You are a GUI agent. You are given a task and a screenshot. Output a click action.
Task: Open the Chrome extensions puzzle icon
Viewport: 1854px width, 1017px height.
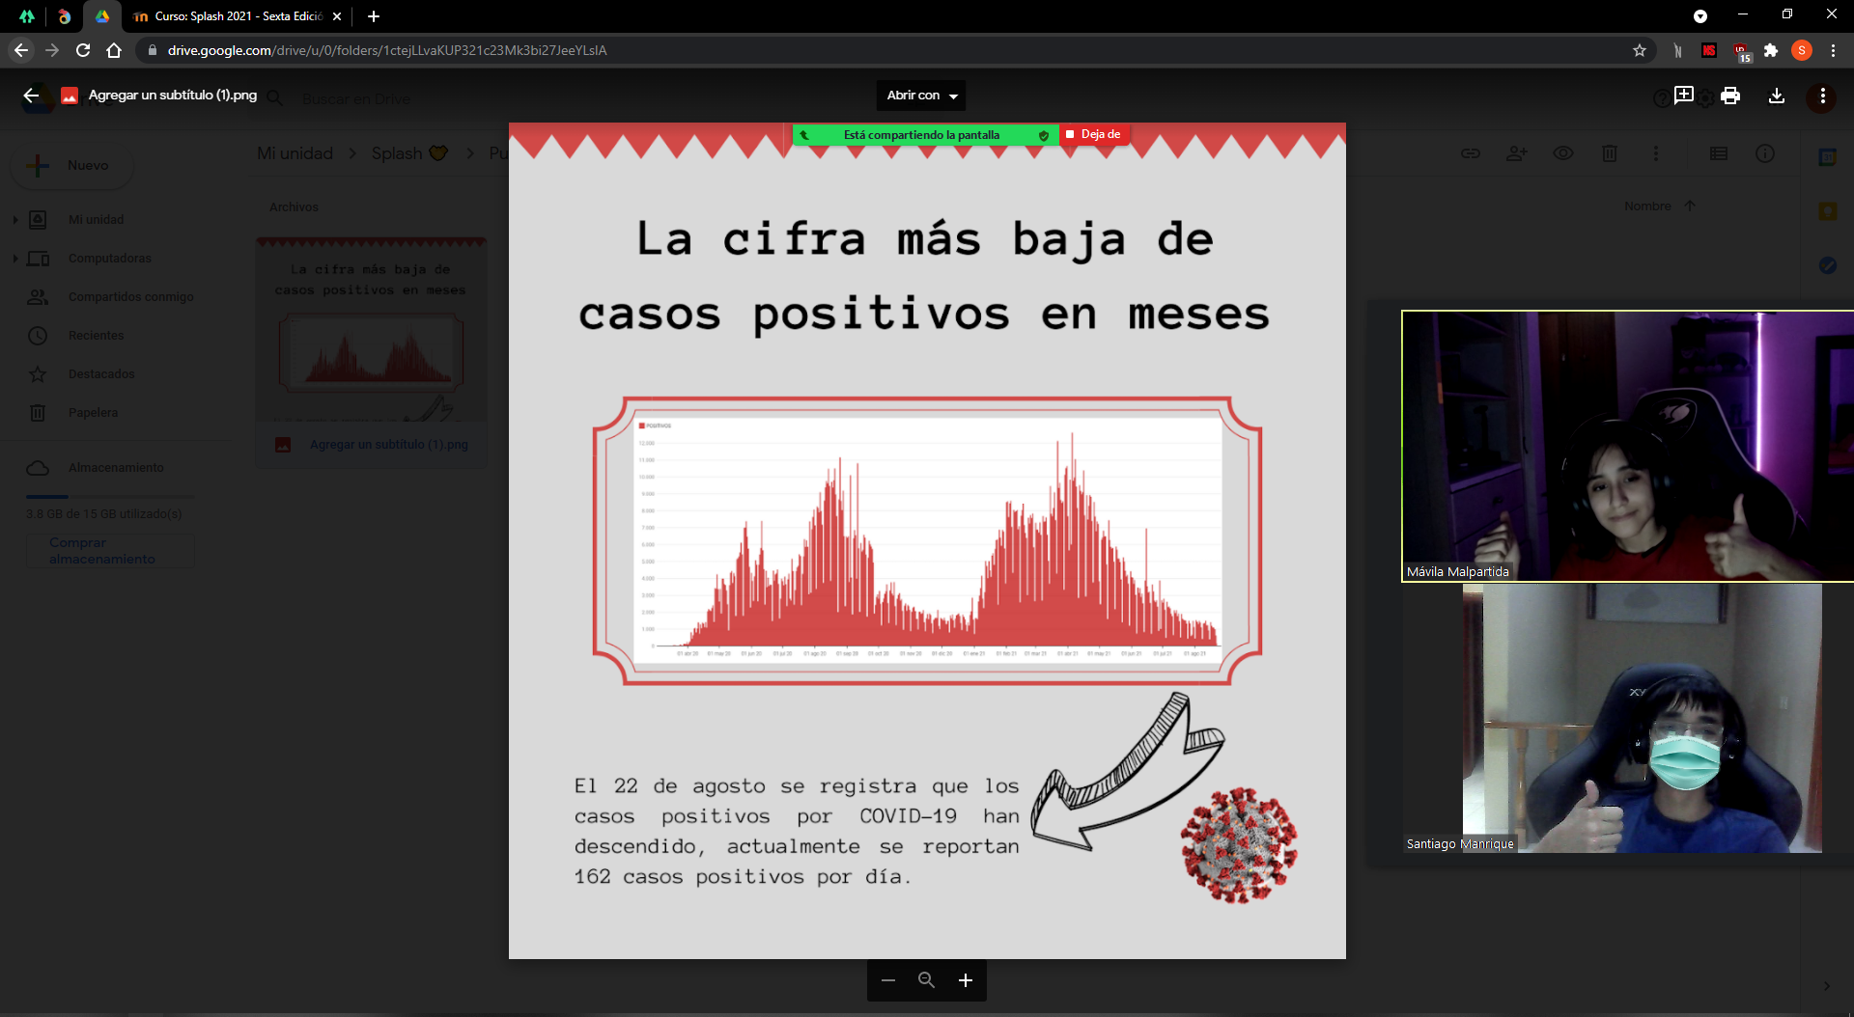1771,50
